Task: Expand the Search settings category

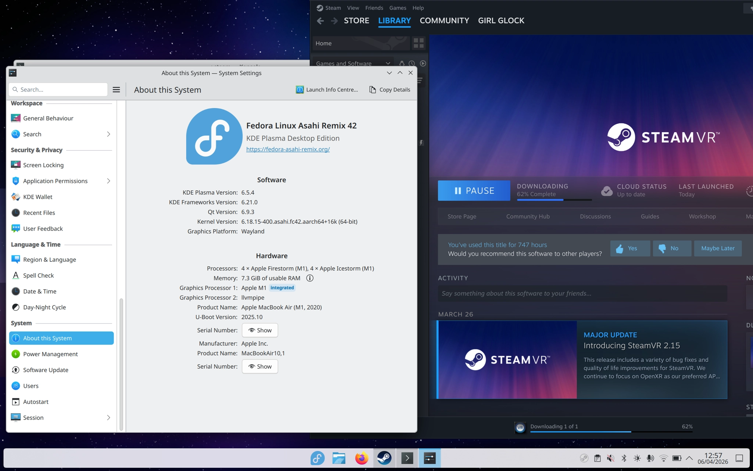Action: point(108,134)
